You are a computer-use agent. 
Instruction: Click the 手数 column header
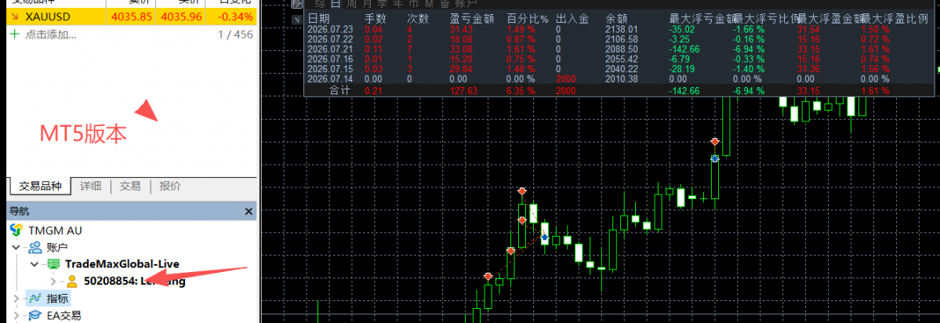pos(376,19)
